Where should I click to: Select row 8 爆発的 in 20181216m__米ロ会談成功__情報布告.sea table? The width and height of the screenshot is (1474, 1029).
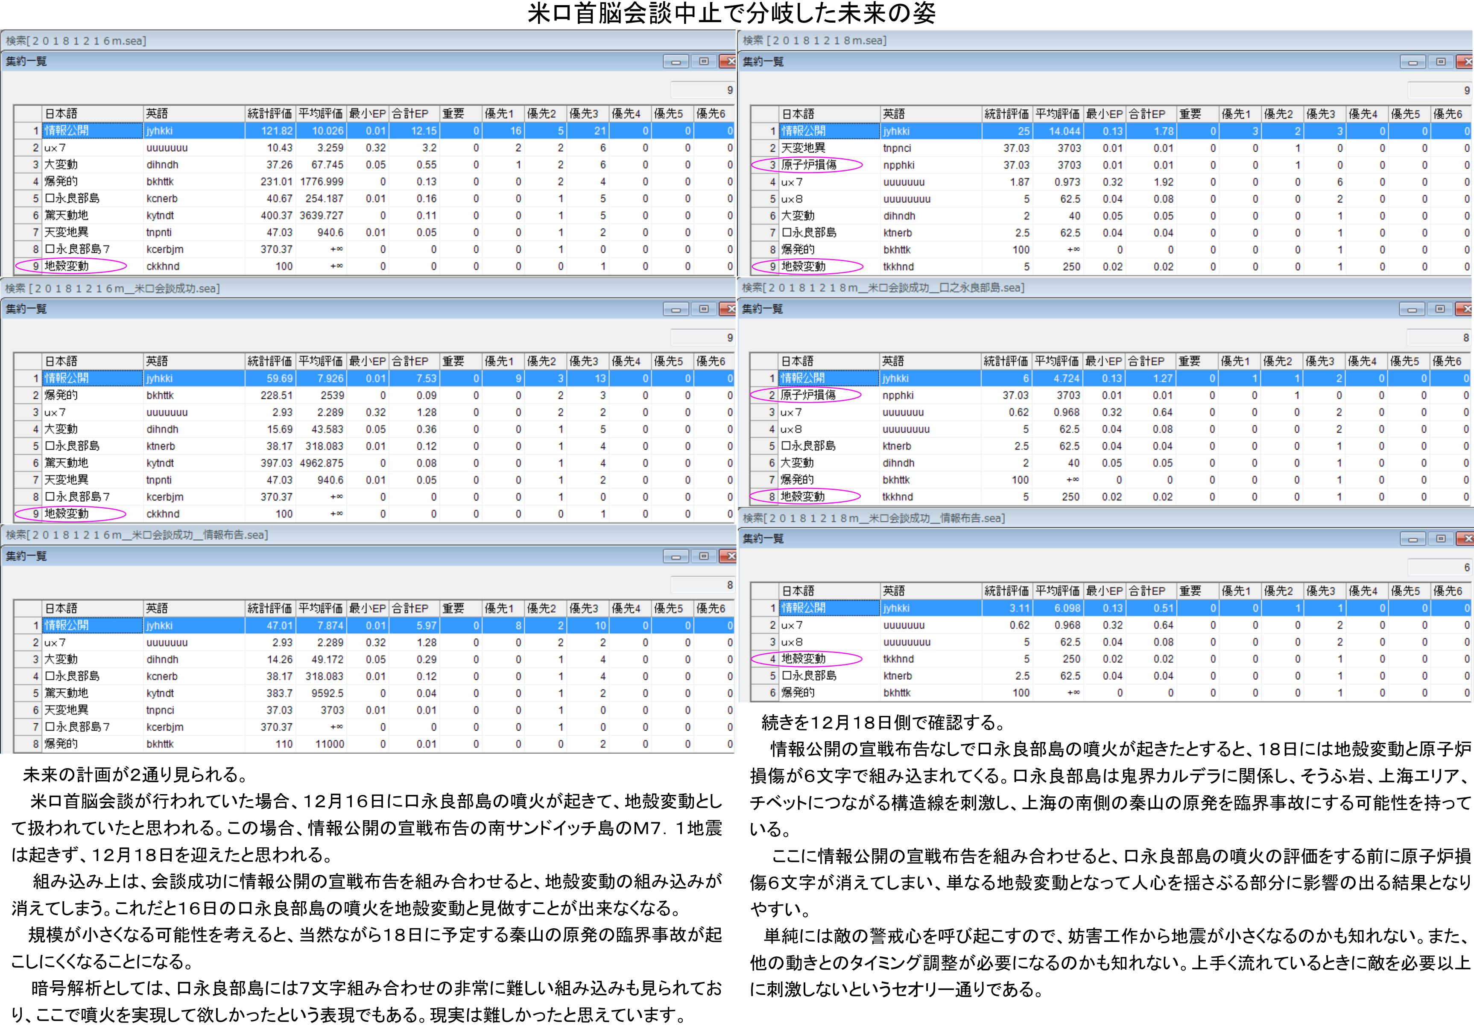61,743
